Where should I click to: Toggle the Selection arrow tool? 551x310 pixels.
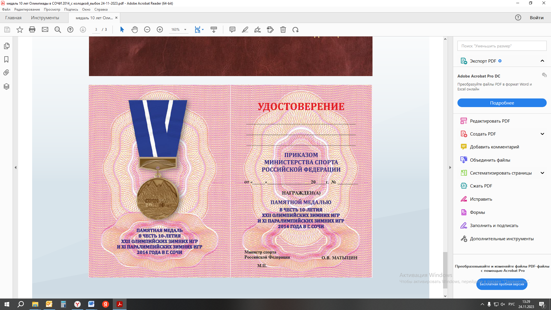coord(122,30)
